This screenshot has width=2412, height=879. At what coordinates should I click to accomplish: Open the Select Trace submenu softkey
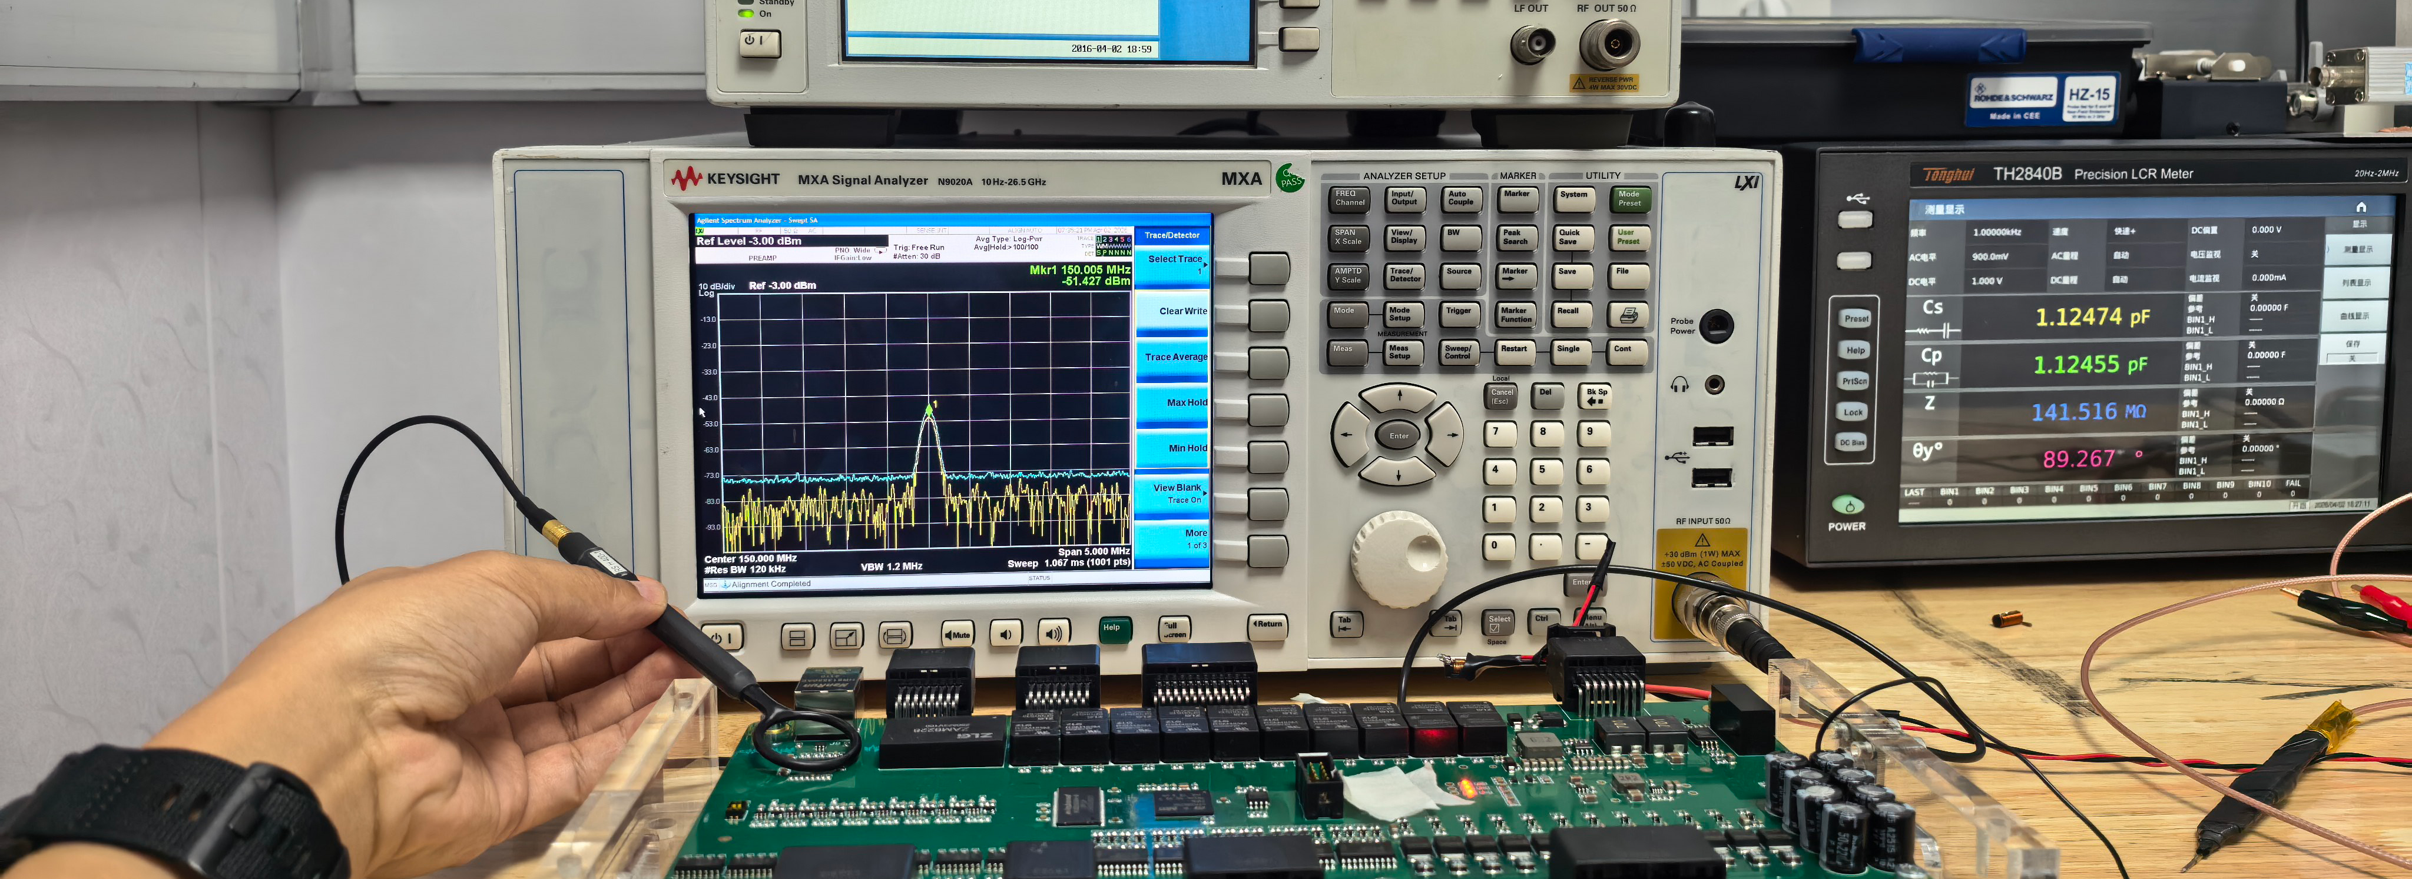(1172, 267)
